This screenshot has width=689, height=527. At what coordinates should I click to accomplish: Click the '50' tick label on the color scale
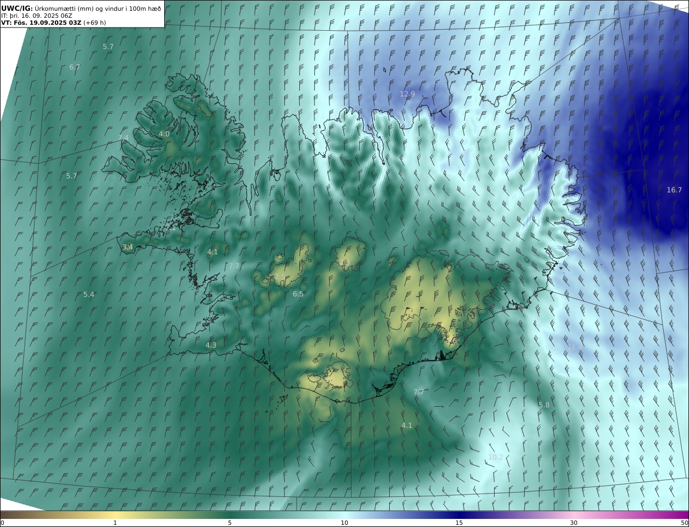685,523
